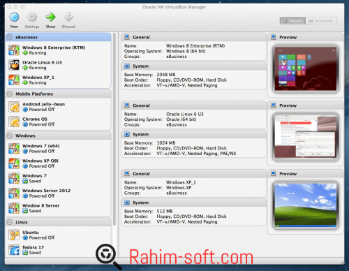
Task: Click the 2048 MB base memory value
Action: point(166,75)
